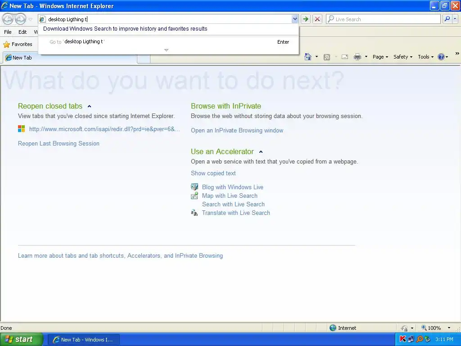Open the security status dropdown arrow
Screen dimensions: 461x346
tap(412, 328)
